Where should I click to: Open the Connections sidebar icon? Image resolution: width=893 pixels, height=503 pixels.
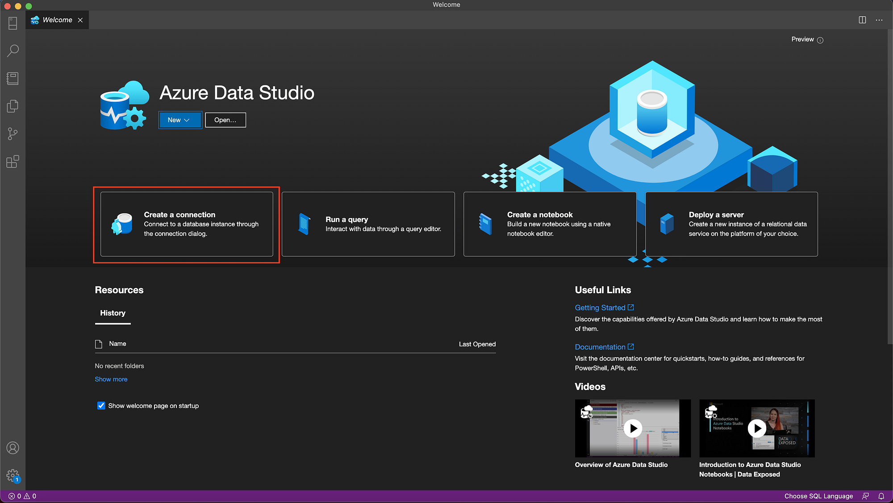13,23
